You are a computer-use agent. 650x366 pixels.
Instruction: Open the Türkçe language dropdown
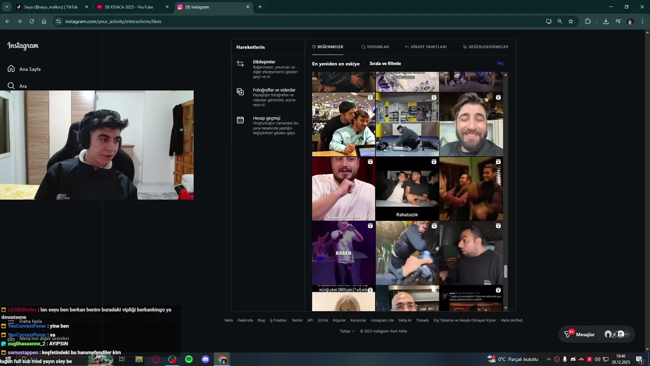(x=347, y=331)
